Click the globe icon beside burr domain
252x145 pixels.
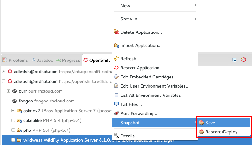pyautogui.click(x=15, y=91)
